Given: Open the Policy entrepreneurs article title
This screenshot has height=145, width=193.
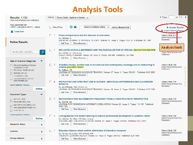Looking at the screenshot, I should click(x=84, y=35).
